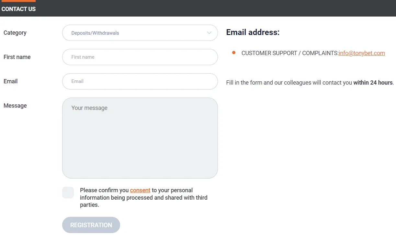Click the CUSTOMER SUPPORT / COMPLAINTS text
This screenshot has width=396, height=235.
290,53
